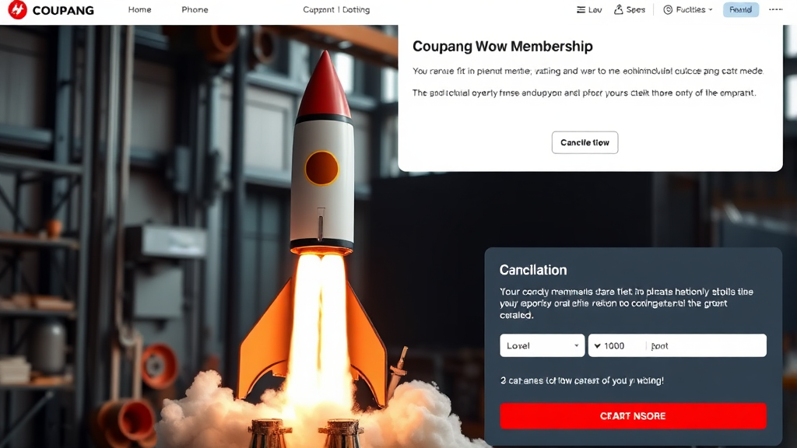Click the Spes person icon
The image size is (797, 448).
click(618, 9)
